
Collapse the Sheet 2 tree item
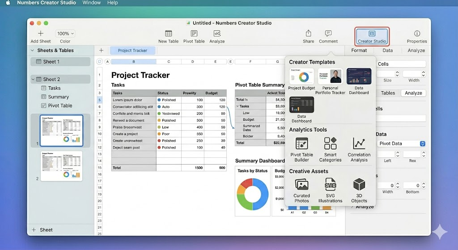(33, 79)
